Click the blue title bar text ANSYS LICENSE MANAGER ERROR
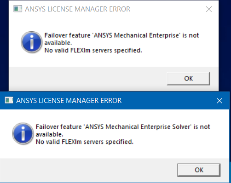The width and height of the screenshot is (231, 183). tap(69, 101)
